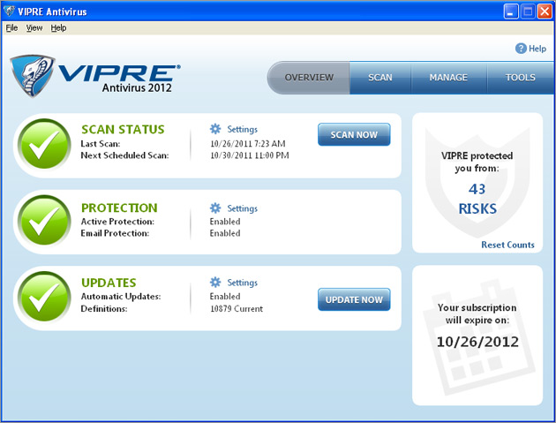556x423 pixels.
Task: Click the Email Protection label
Action: 115,233
